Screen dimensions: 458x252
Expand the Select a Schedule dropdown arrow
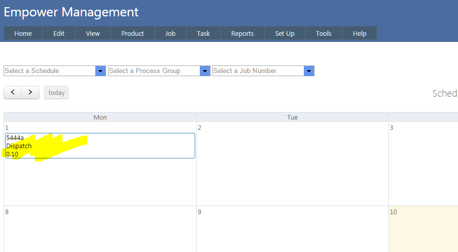coord(100,71)
